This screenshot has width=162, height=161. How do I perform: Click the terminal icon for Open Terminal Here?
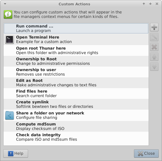tap(10, 39)
